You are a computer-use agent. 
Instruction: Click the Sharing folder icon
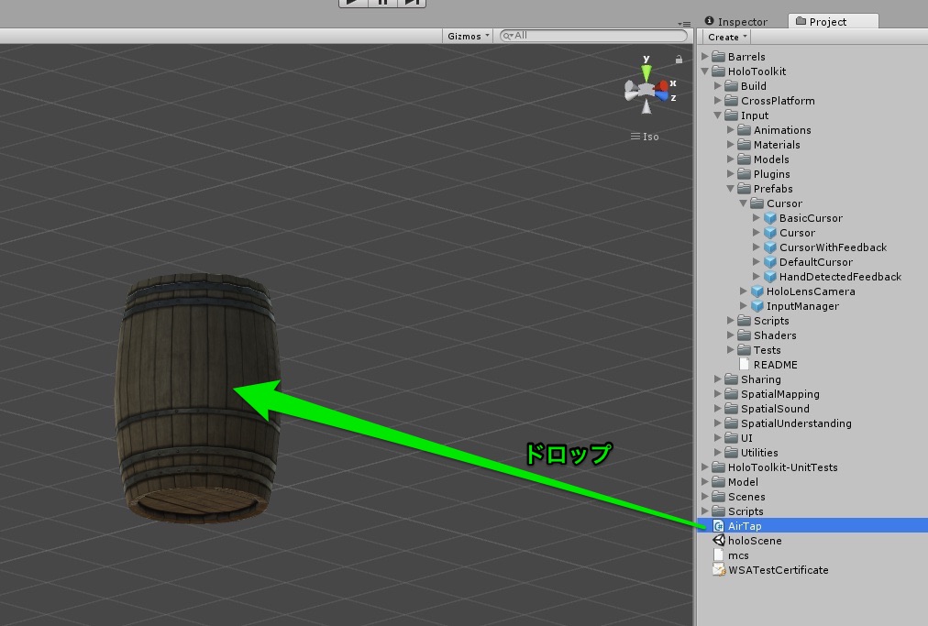(732, 379)
